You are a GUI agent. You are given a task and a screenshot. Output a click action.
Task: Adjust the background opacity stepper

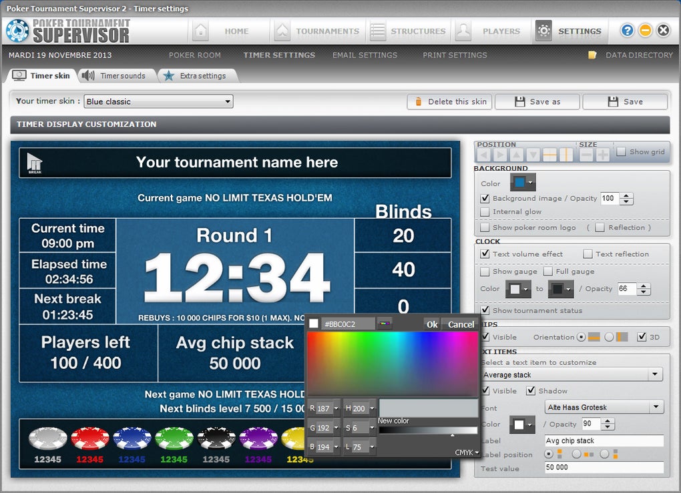coord(626,199)
